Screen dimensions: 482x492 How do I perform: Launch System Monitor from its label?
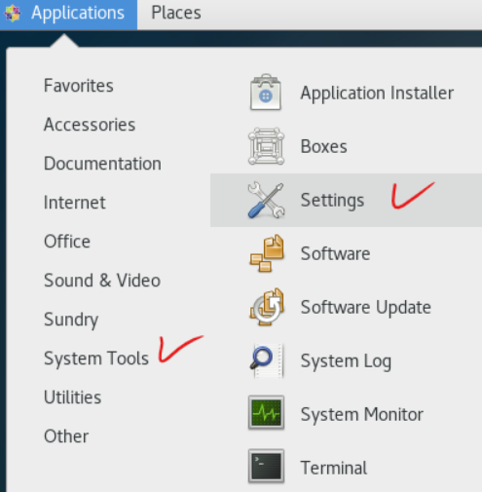pyautogui.click(x=362, y=415)
